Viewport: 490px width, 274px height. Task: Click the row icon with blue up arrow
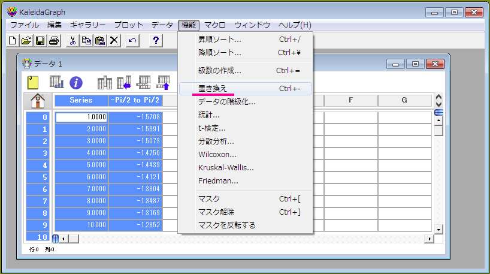click(x=163, y=83)
